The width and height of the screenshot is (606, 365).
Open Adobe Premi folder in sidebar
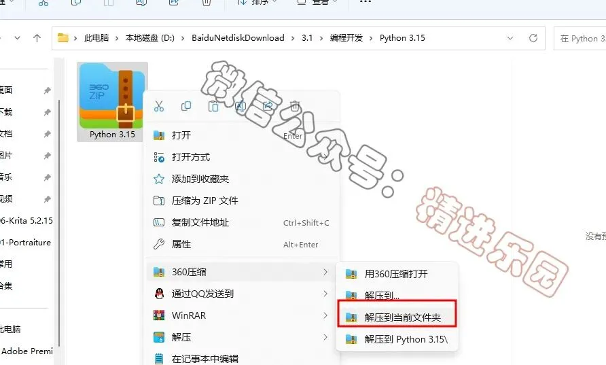coord(26,351)
